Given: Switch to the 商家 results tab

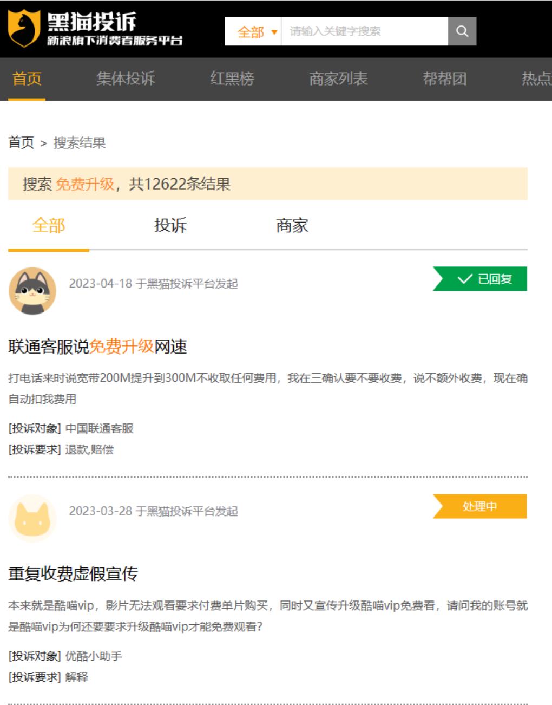Looking at the screenshot, I should tap(292, 225).
